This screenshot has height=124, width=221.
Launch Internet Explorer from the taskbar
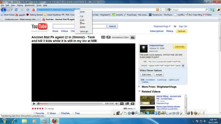click(14, 121)
